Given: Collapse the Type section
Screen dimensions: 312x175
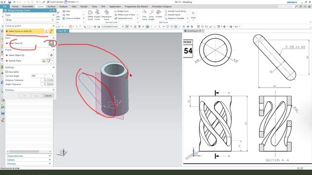Looking at the screenshot, I should click(53, 15).
